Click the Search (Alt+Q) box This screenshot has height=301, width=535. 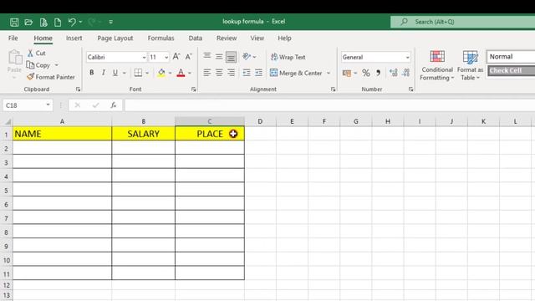(x=462, y=22)
